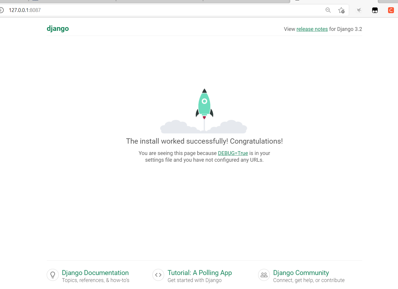Click 'The install worked successfully! Congratulations!' heading
The width and height of the screenshot is (398, 289).
pyautogui.click(x=204, y=141)
